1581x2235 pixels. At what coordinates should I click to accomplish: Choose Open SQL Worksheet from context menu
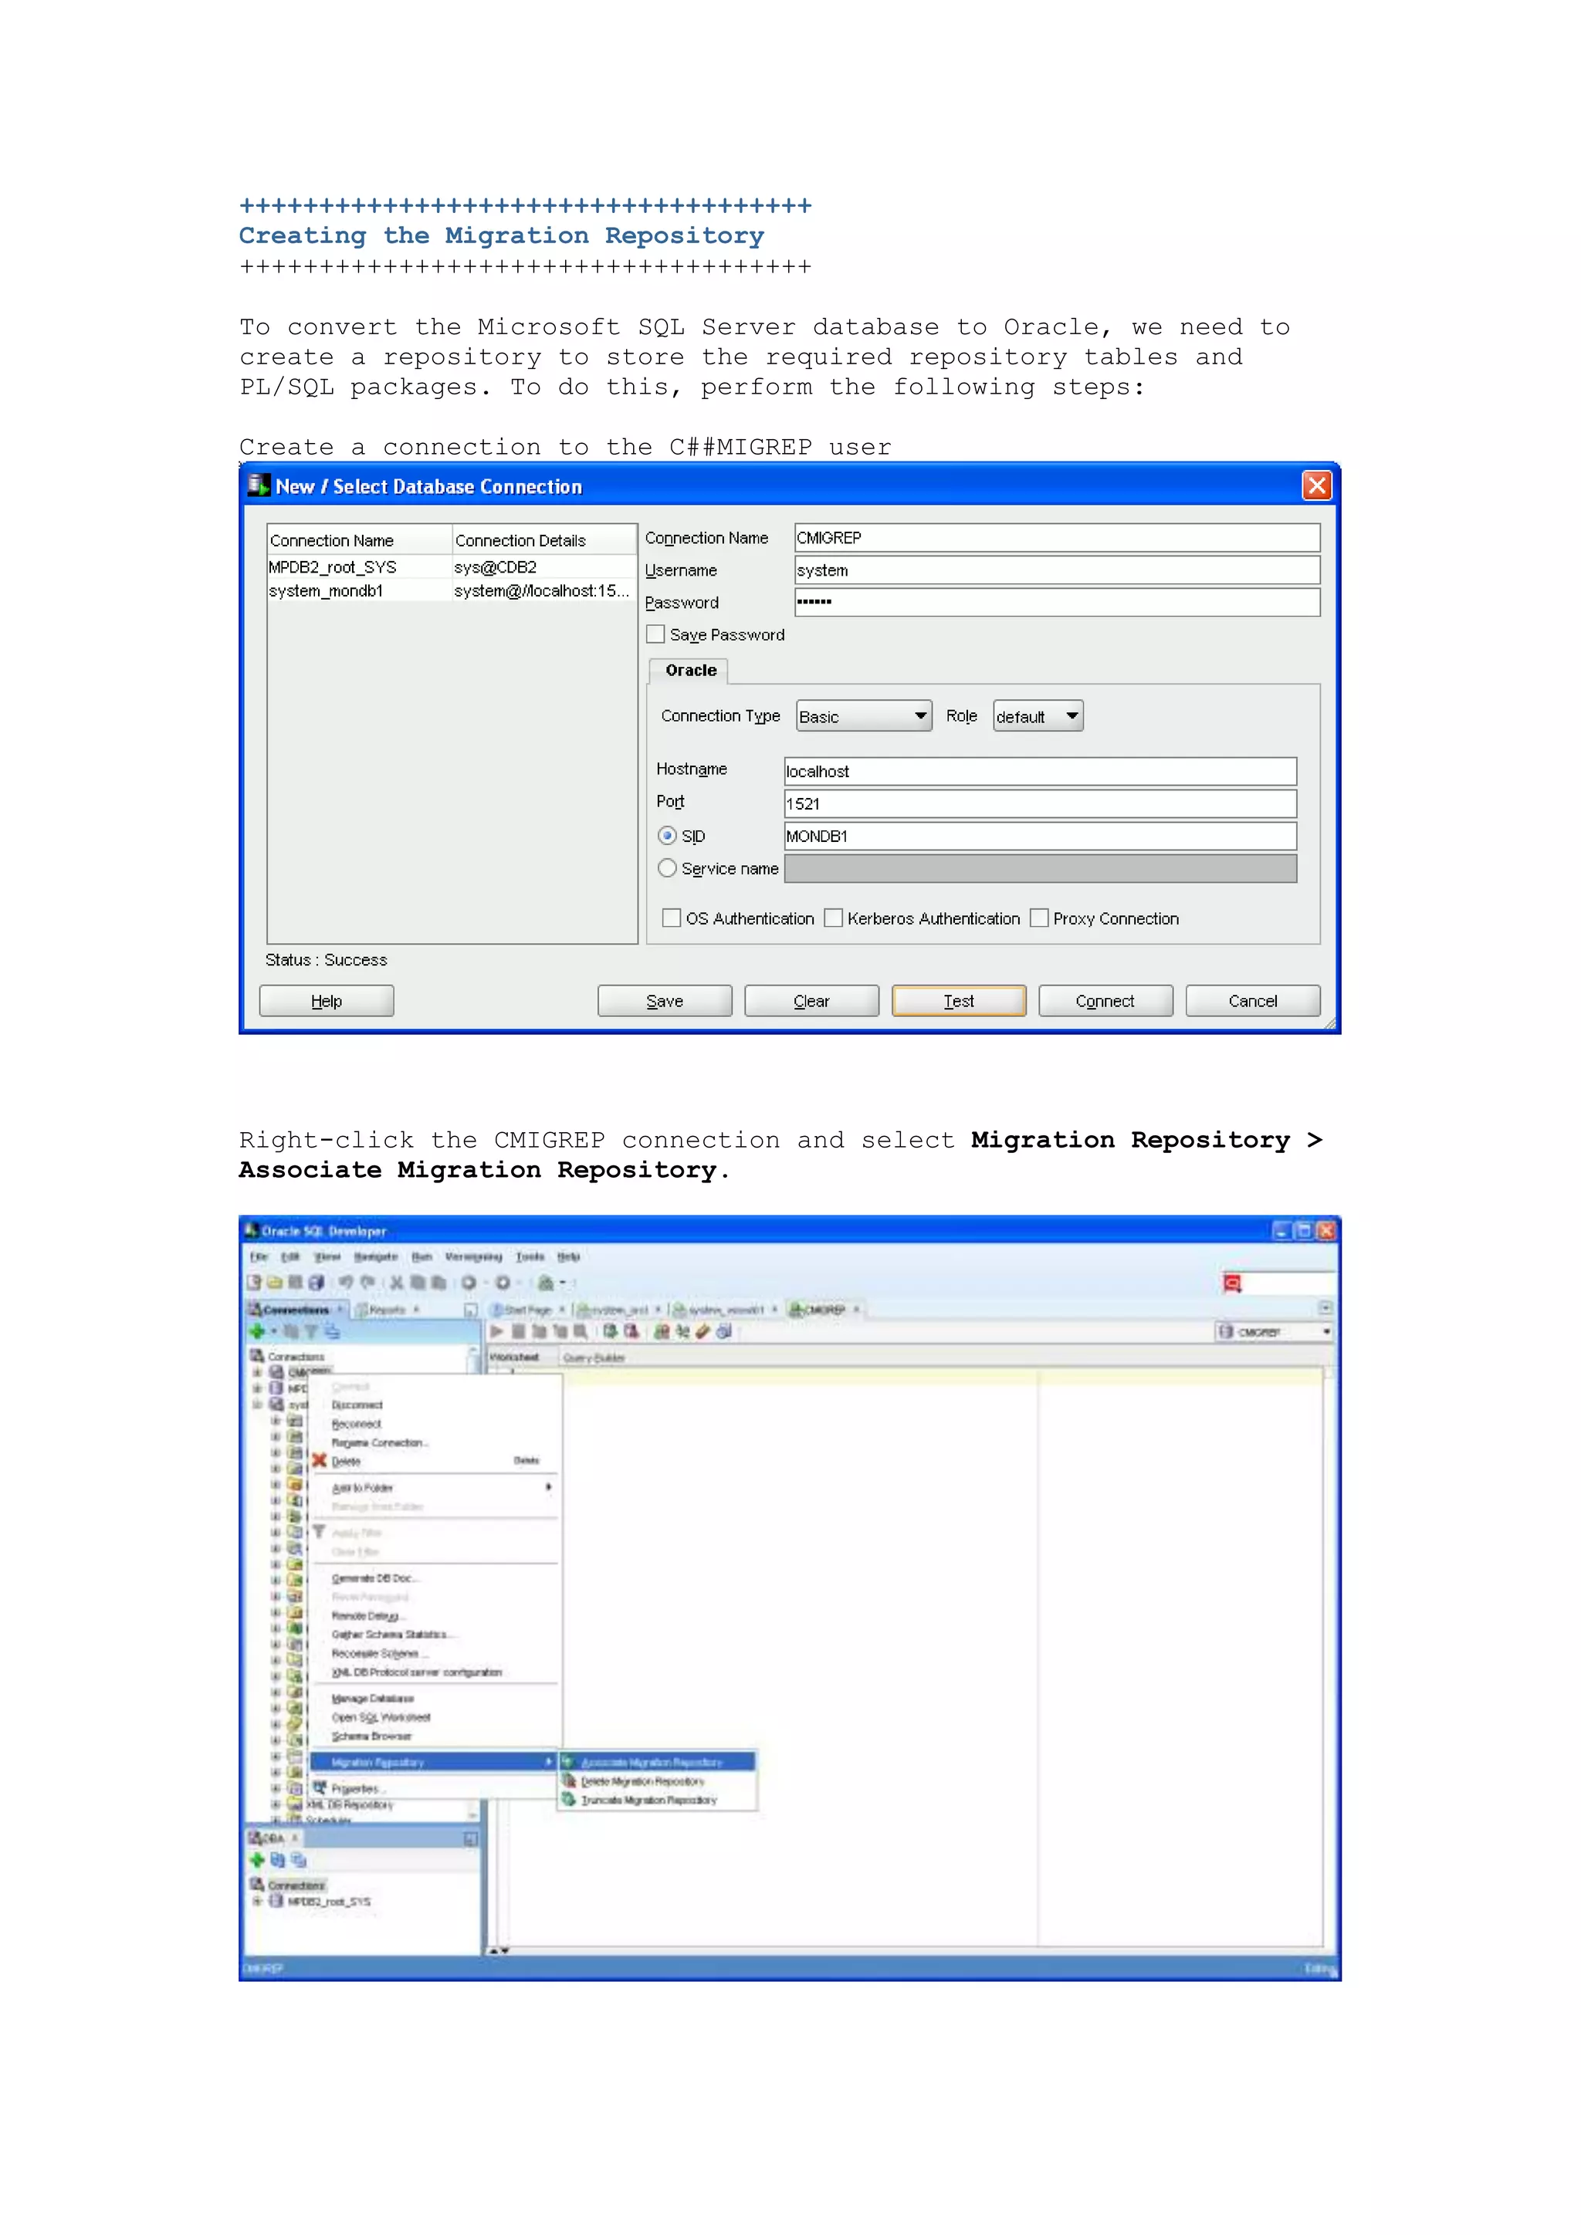pyautogui.click(x=381, y=1717)
